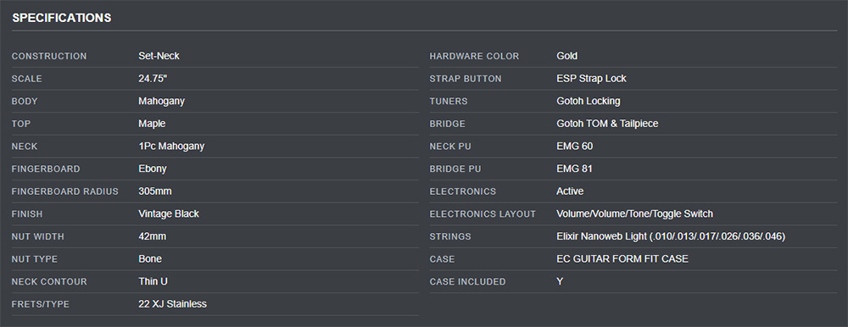848x327 pixels.
Task: Select the 22 XJ Stainless frets value
Action: [x=172, y=304]
